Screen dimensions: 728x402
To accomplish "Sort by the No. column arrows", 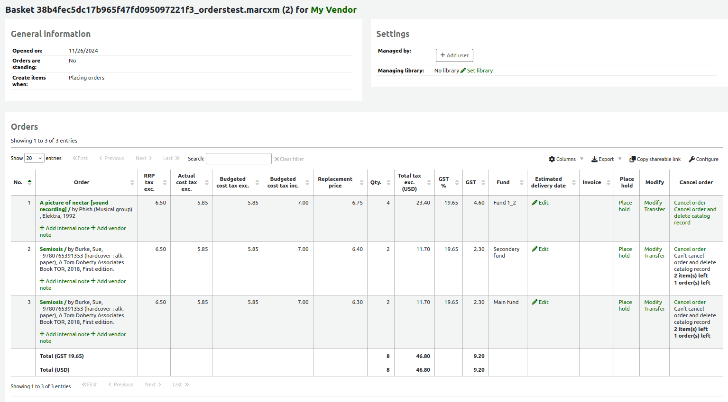I will tap(29, 182).
